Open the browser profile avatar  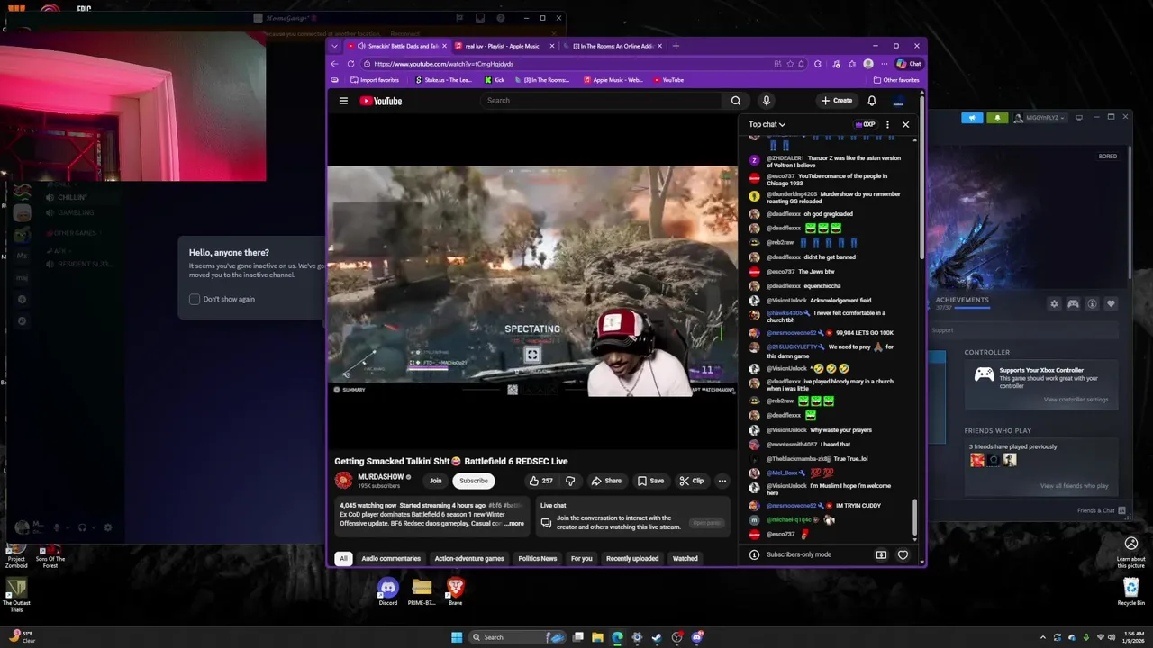pos(867,64)
